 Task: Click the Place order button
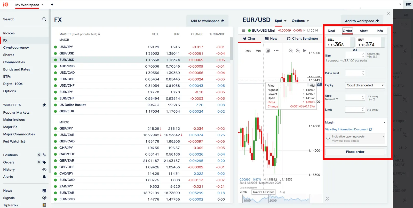click(355, 152)
